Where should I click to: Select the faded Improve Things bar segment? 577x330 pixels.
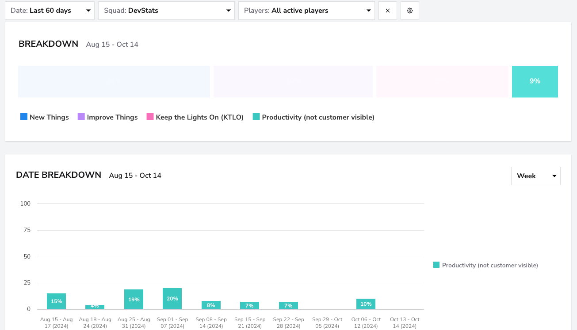pyautogui.click(x=293, y=82)
